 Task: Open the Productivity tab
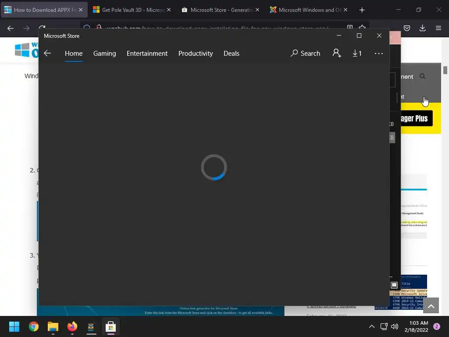[196, 53]
